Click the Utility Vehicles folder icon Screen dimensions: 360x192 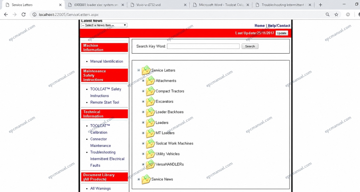pos(150,154)
